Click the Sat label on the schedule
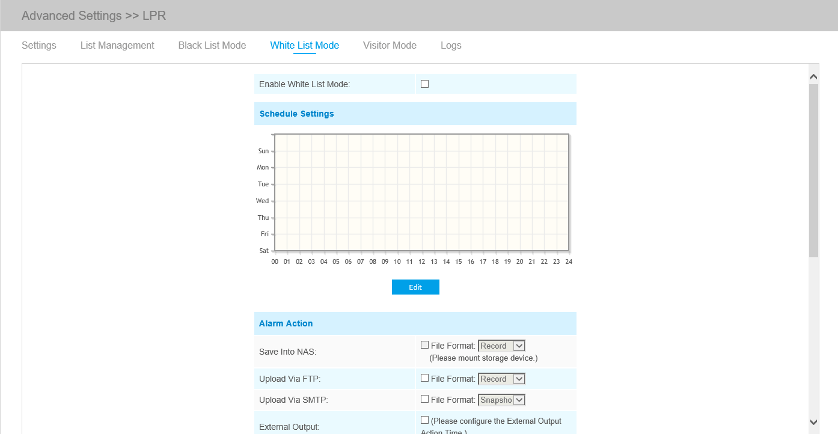The height and width of the screenshot is (434, 838). [264, 251]
